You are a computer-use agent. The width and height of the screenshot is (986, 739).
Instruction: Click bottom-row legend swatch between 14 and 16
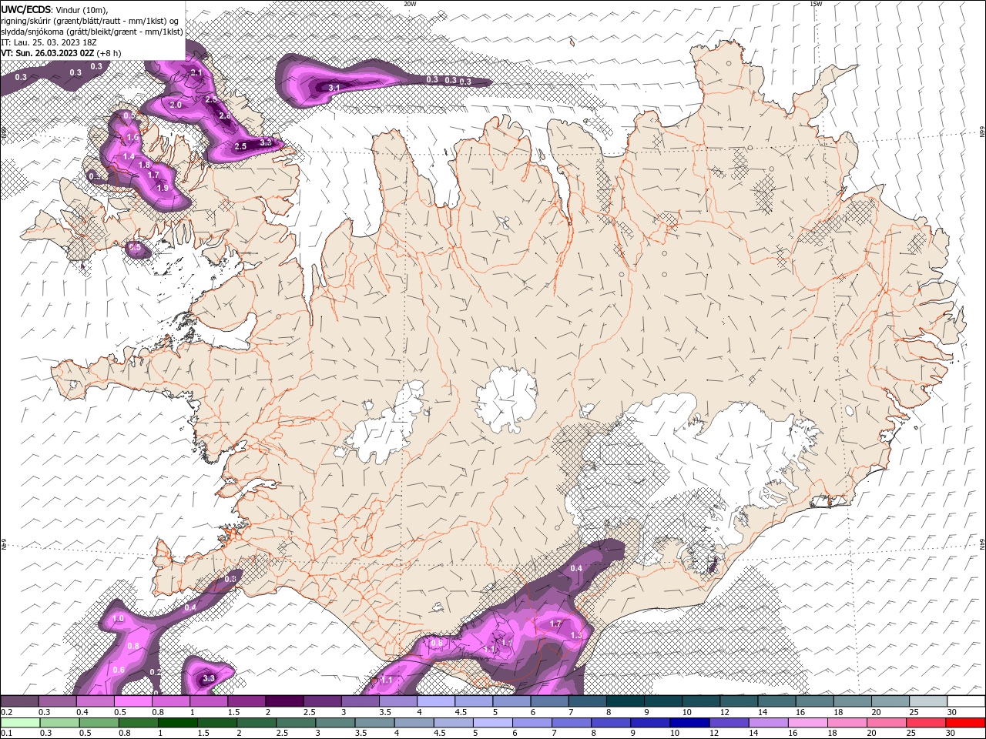[769, 723]
